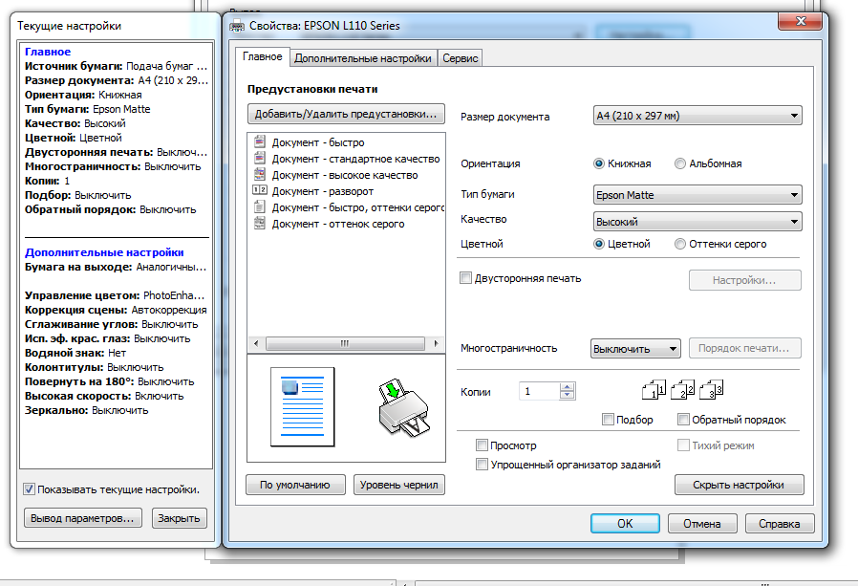Image resolution: width=858 pixels, height=586 pixels.
Task: Click the icon for "Документ - быстро, оттенки серого"
Action: pos(259,207)
